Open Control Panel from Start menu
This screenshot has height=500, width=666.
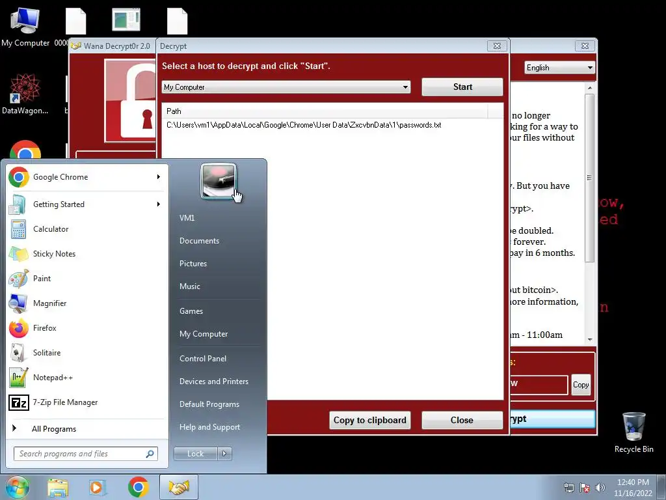coord(203,359)
